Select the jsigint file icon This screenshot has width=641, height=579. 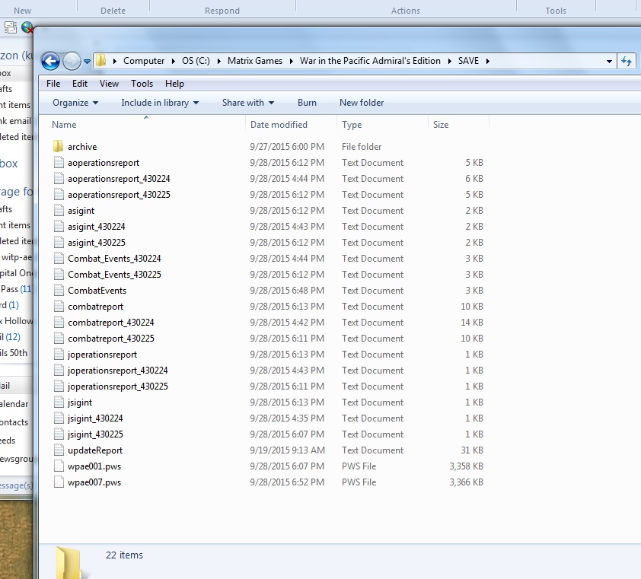[59, 402]
